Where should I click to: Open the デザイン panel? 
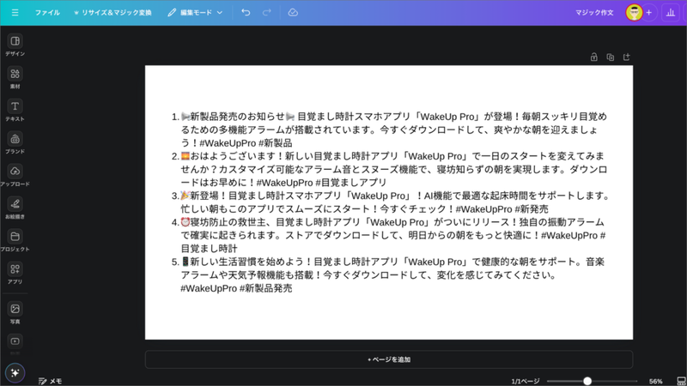(15, 45)
